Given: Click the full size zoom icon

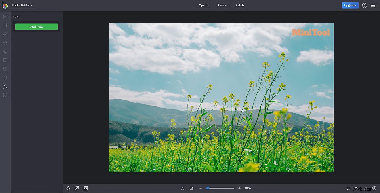Looking at the screenshot, I should click(x=191, y=188).
